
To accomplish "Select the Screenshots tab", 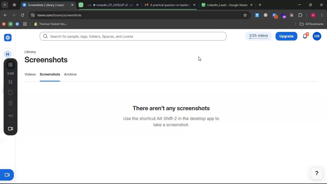I will (50, 74).
